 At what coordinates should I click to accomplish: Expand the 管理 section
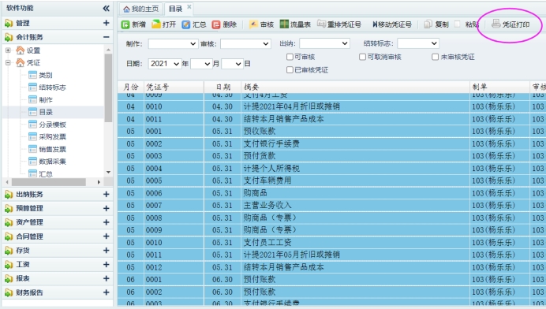[x=107, y=23]
